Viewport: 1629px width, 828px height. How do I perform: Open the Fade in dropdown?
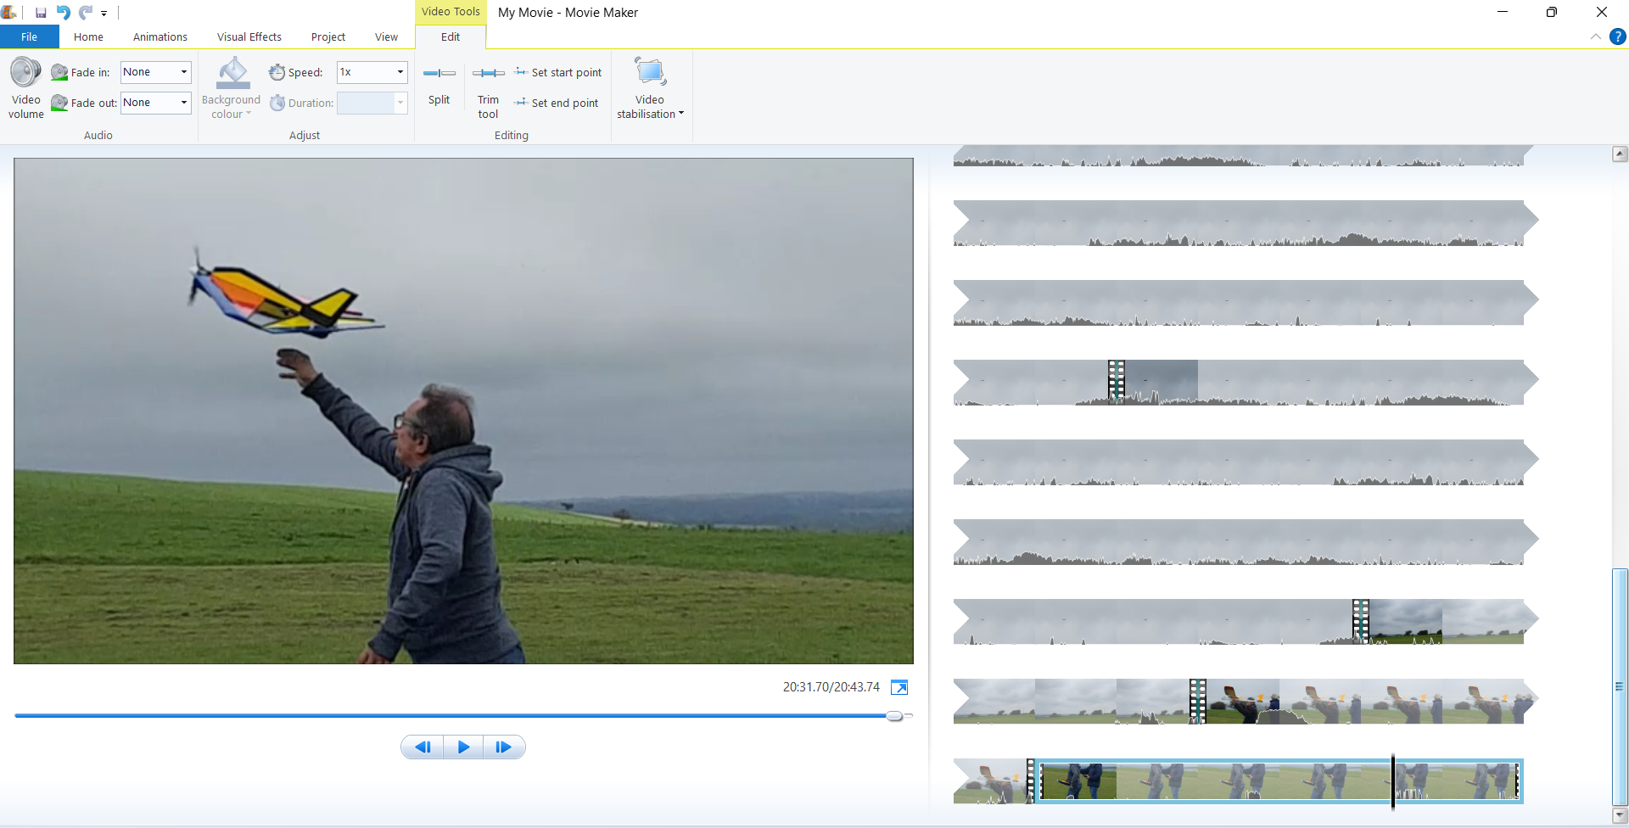tap(183, 72)
